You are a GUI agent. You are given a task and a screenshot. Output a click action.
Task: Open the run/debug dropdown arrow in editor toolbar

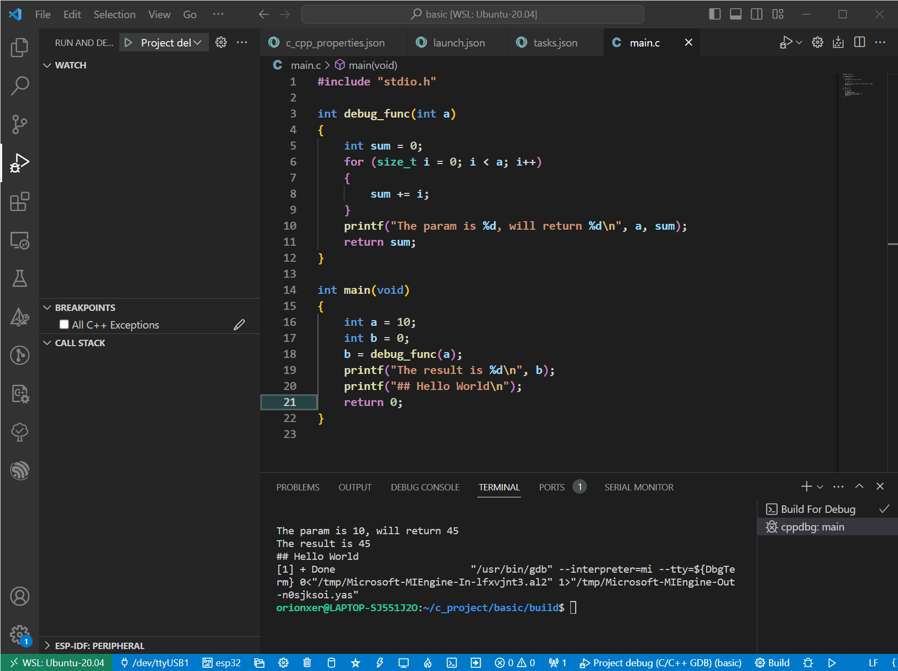(799, 42)
